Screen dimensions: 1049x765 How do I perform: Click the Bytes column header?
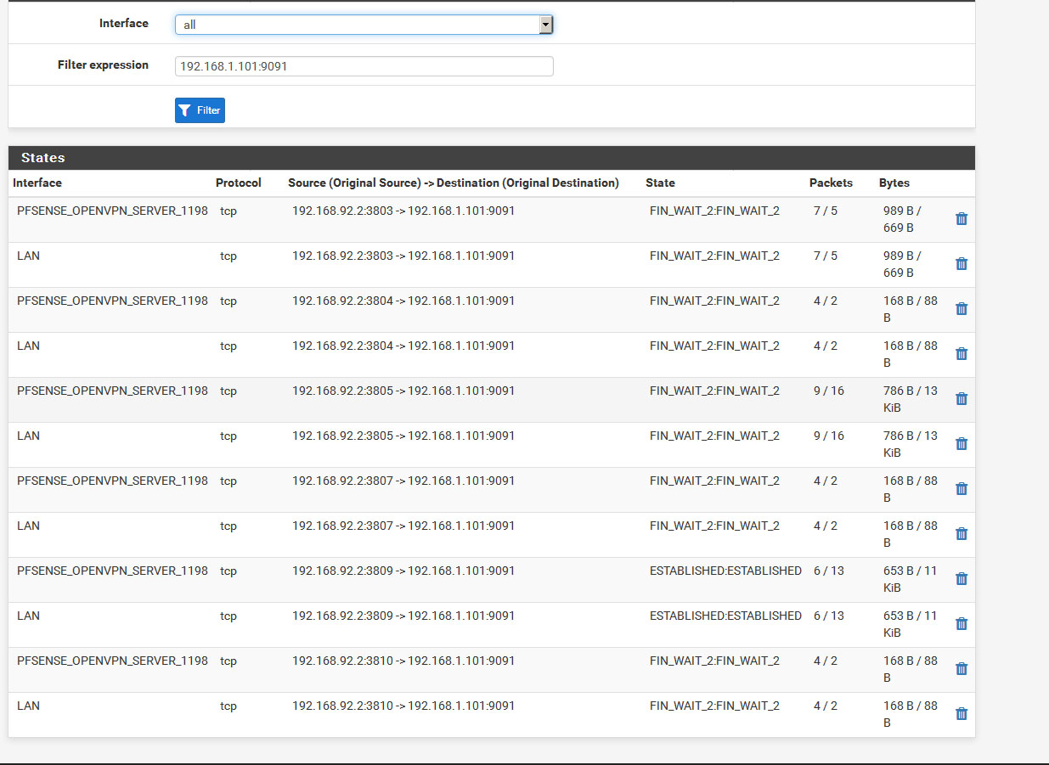(x=894, y=183)
